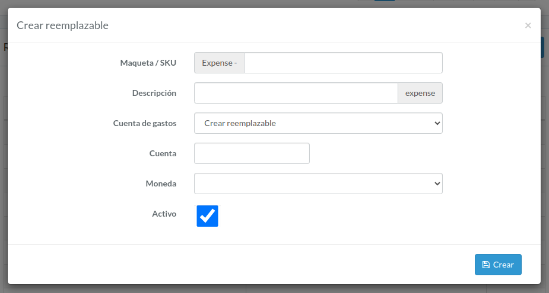
Task: Click the 'expense' suffix label
Action: point(420,93)
